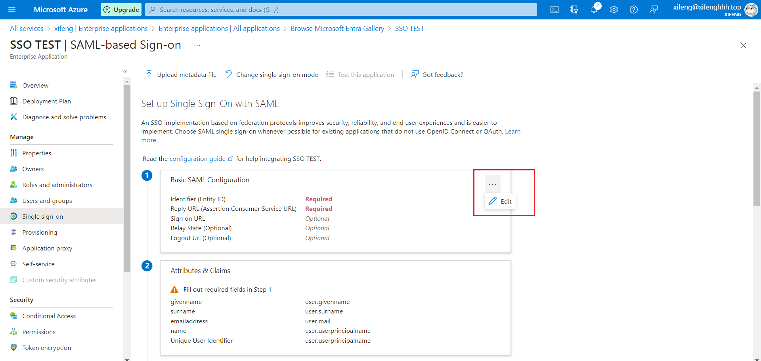
Task: Open Enterprise applications | All applications breadcrumb
Action: pos(219,29)
